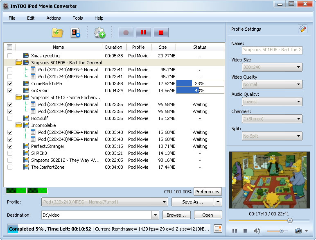Open the Tools menu
The height and width of the screenshot is (240, 316).
click(78, 18)
